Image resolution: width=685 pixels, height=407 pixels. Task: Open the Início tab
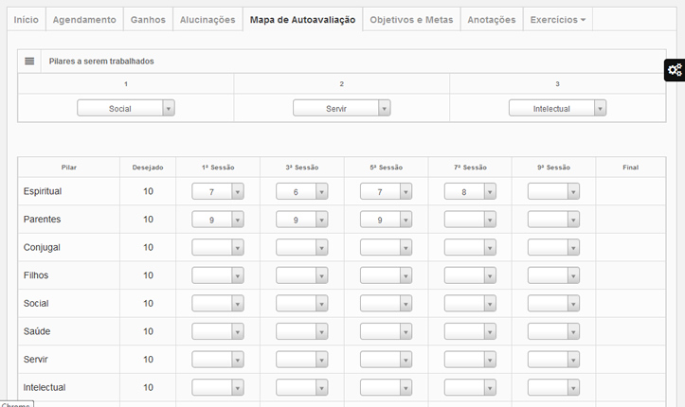coord(27,20)
